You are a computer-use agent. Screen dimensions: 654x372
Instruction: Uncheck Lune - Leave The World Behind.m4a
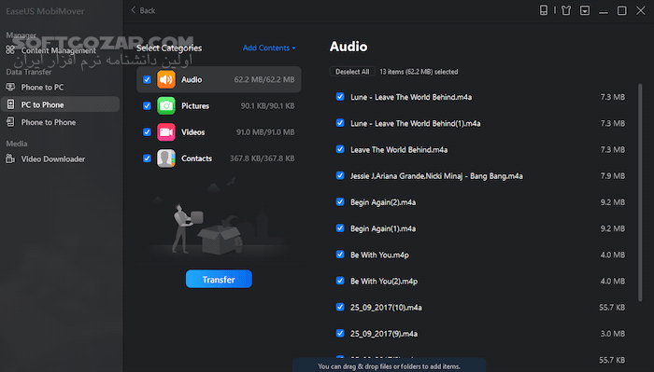(x=340, y=97)
